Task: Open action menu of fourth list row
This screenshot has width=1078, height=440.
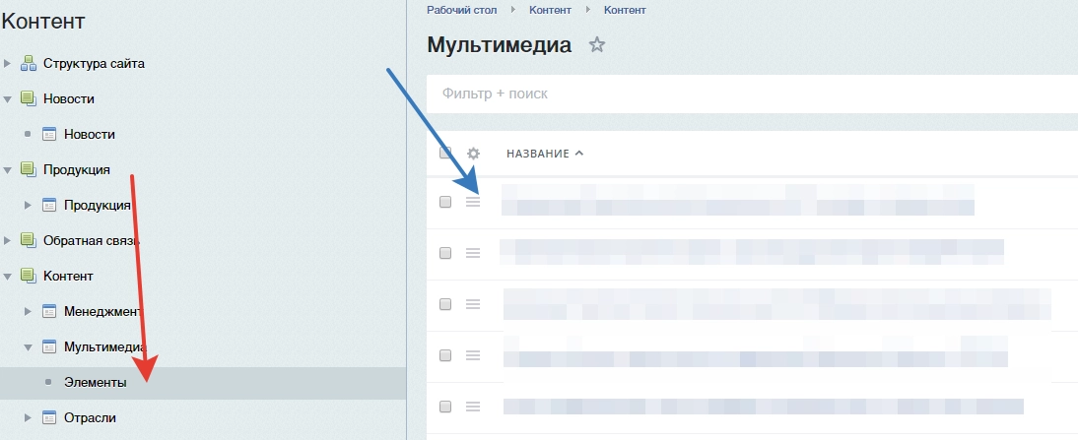Action: (473, 355)
